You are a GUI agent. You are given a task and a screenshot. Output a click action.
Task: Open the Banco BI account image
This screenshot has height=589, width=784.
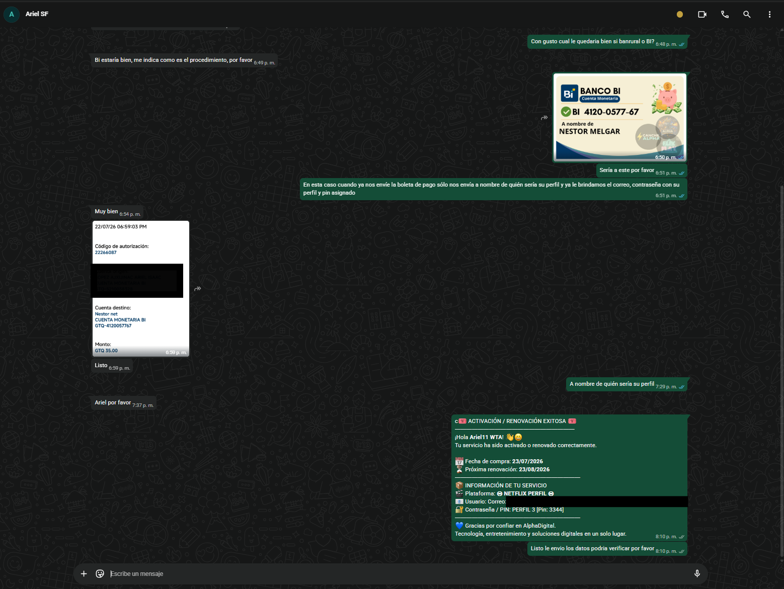(x=620, y=118)
